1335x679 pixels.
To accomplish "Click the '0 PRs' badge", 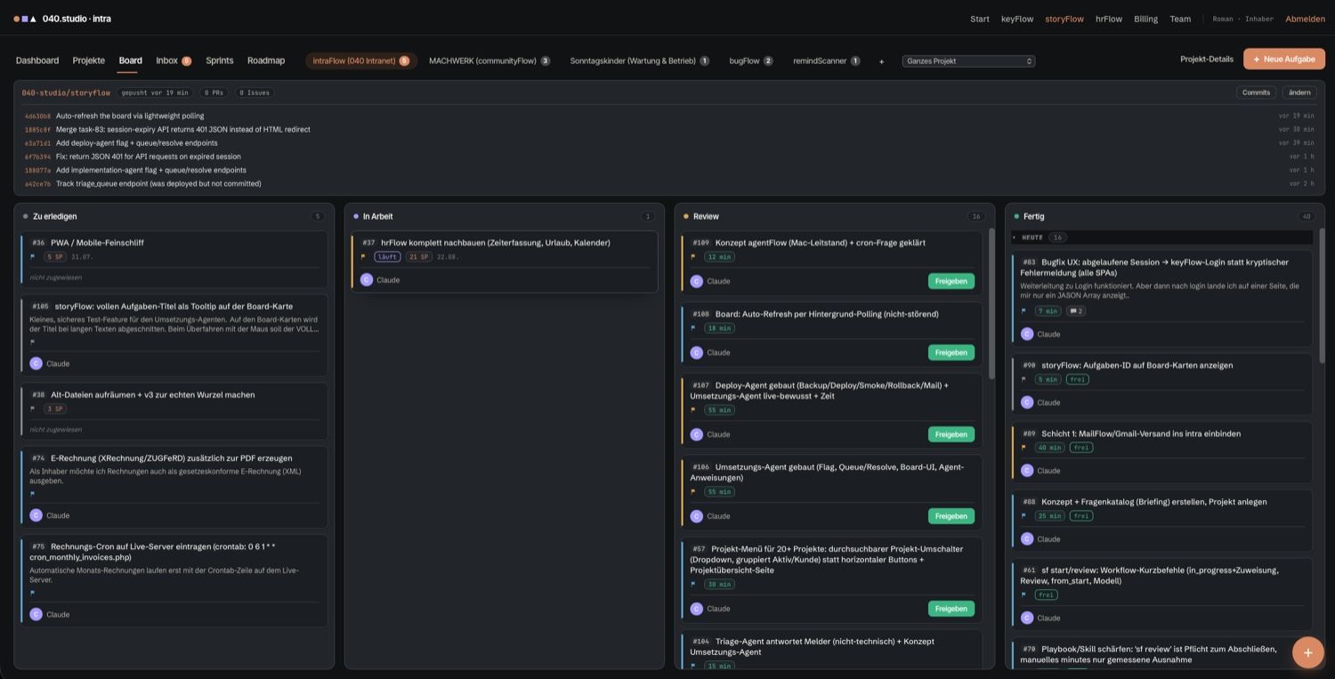I will click(212, 93).
